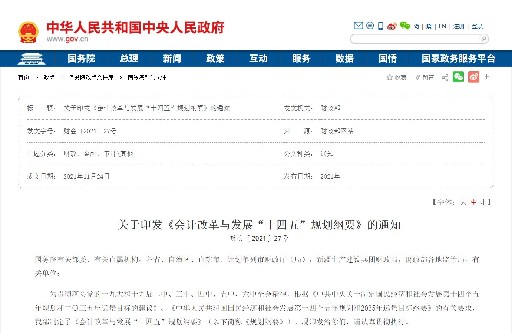Open the 政策 menu

click(x=215, y=59)
